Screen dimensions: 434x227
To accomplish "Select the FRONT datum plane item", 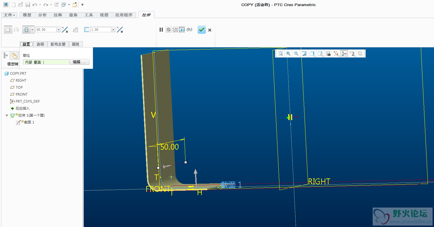I will pos(19,94).
